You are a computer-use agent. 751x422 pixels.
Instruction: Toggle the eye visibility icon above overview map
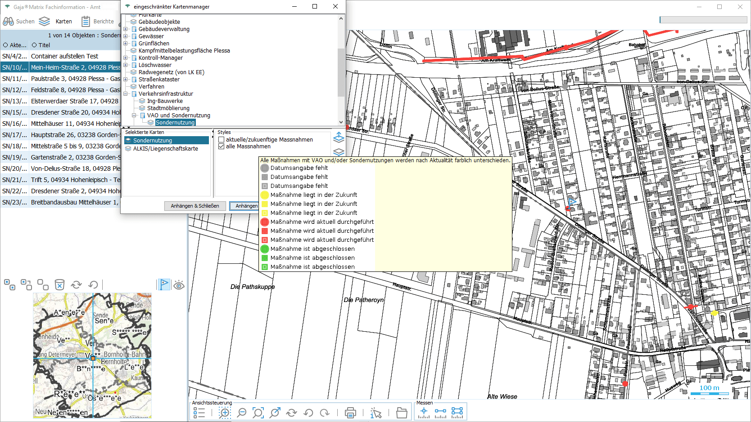(179, 285)
